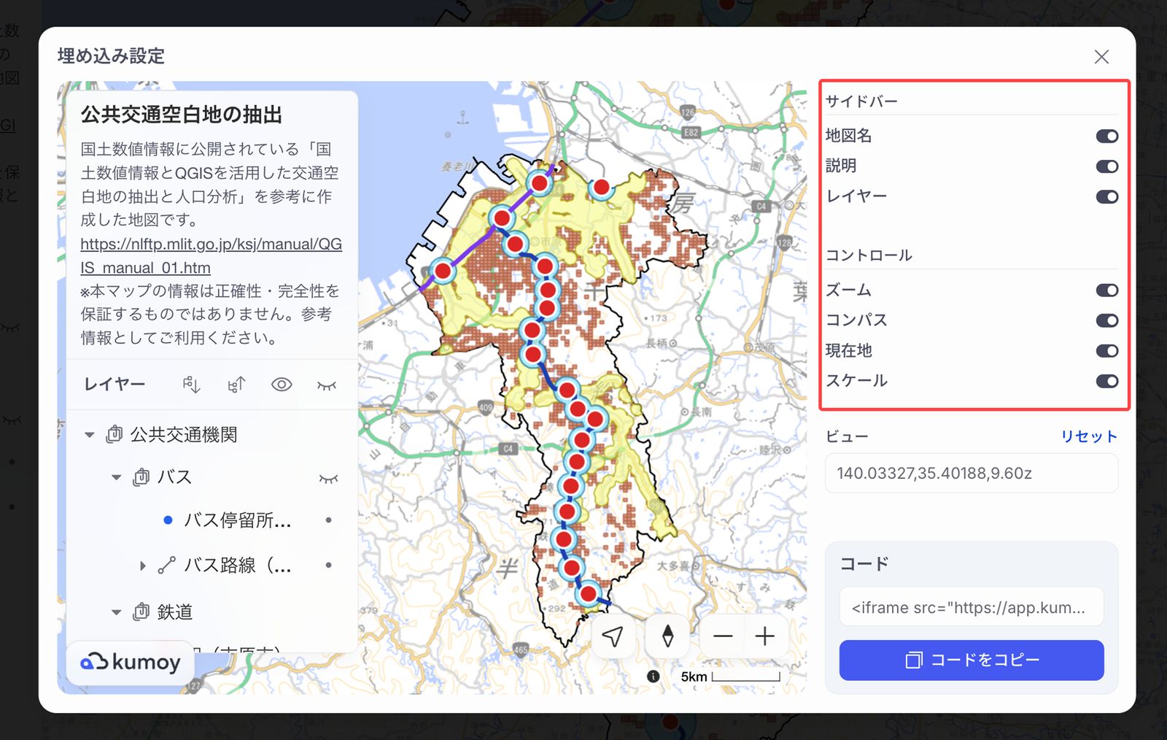
Task: Zoom in the map with plus button
Action: (764, 636)
